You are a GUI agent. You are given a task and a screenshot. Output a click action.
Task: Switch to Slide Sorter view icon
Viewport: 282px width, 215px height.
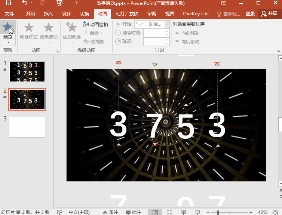pos(169,212)
